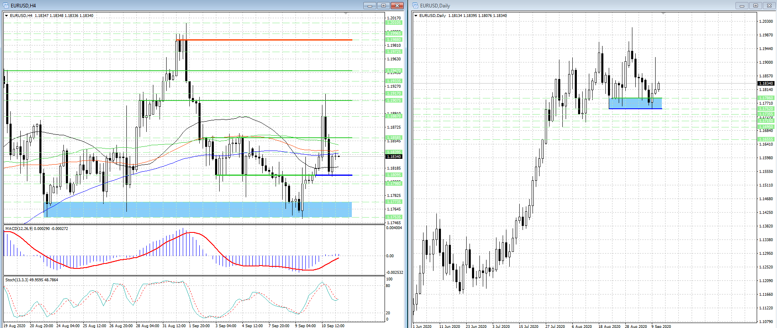The height and width of the screenshot is (328, 777).
Task: Click the -0.002532 MACD scale value
Action: tap(395, 273)
